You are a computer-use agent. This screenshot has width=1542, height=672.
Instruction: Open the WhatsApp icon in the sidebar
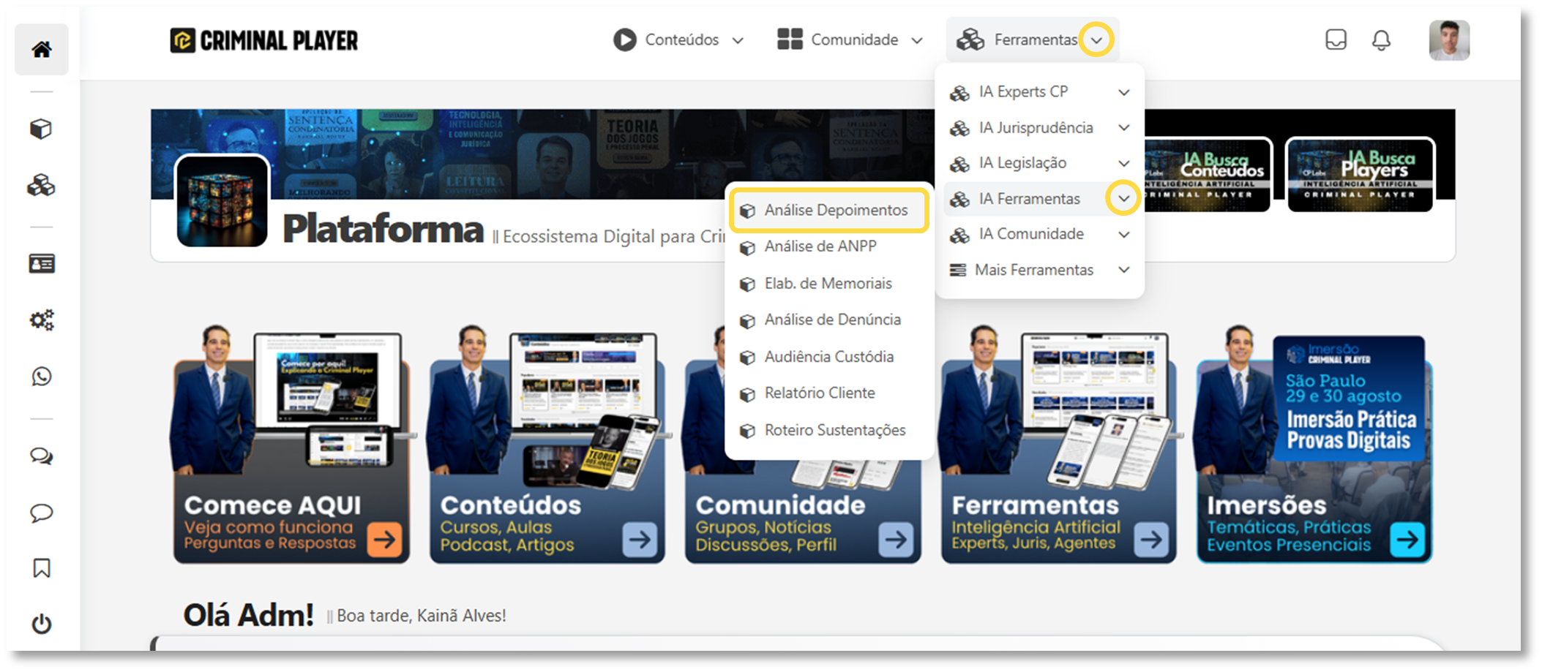coord(42,377)
